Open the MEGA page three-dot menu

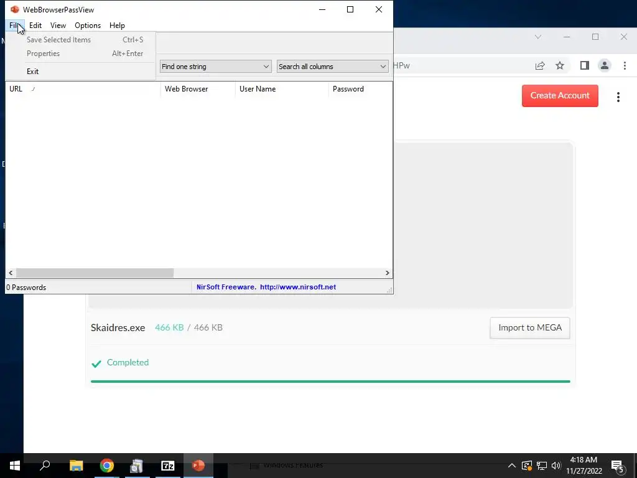click(618, 96)
